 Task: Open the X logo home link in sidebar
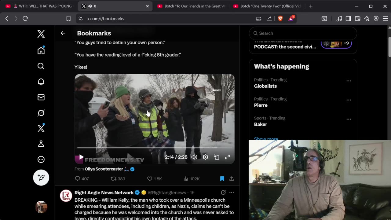41,34
